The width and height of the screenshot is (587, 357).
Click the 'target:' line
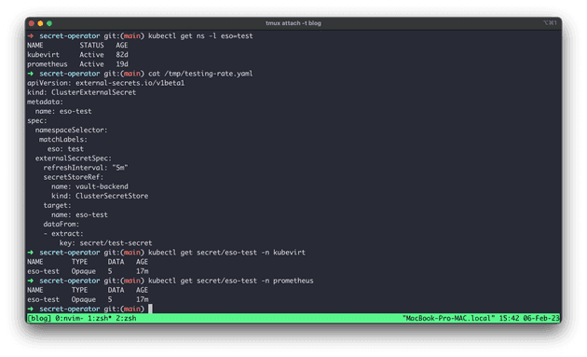click(x=57, y=205)
